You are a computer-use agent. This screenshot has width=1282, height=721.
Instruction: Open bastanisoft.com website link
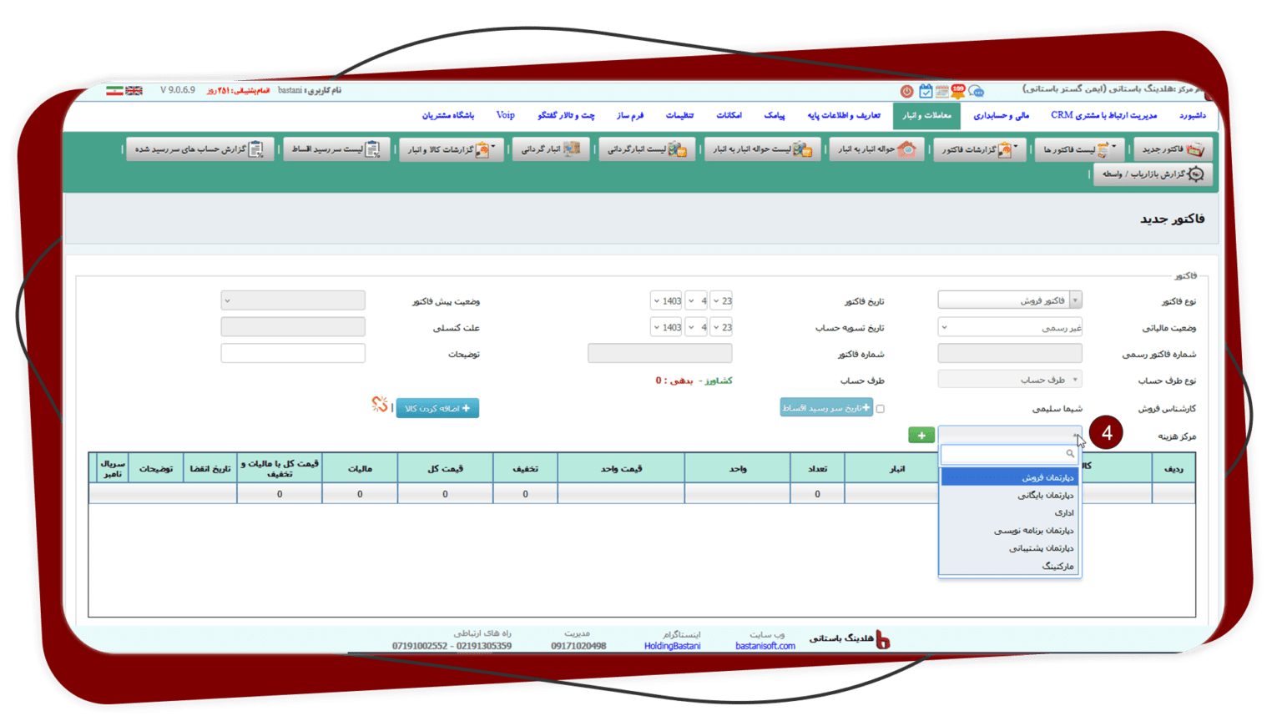click(x=765, y=646)
